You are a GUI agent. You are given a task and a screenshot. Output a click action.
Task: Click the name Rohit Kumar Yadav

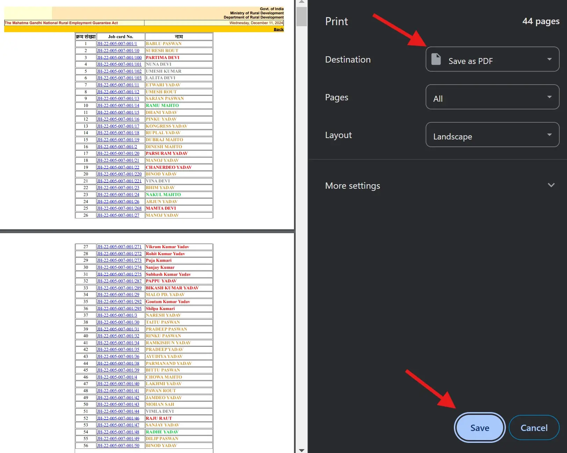(165, 254)
